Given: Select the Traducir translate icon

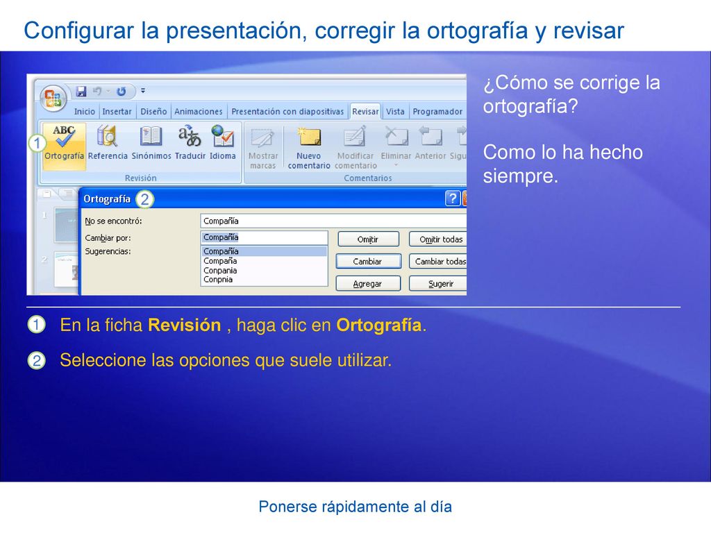Looking at the screenshot, I should pyautogui.click(x=190, y=137).
